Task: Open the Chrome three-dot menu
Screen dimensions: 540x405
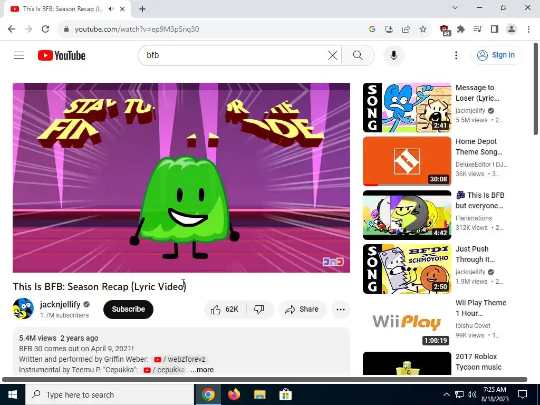Action: 528,29
